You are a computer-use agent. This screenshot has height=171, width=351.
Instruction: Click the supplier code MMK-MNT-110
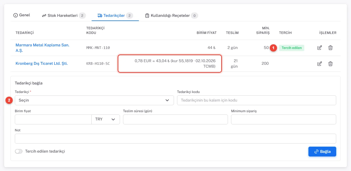point(98,48)
